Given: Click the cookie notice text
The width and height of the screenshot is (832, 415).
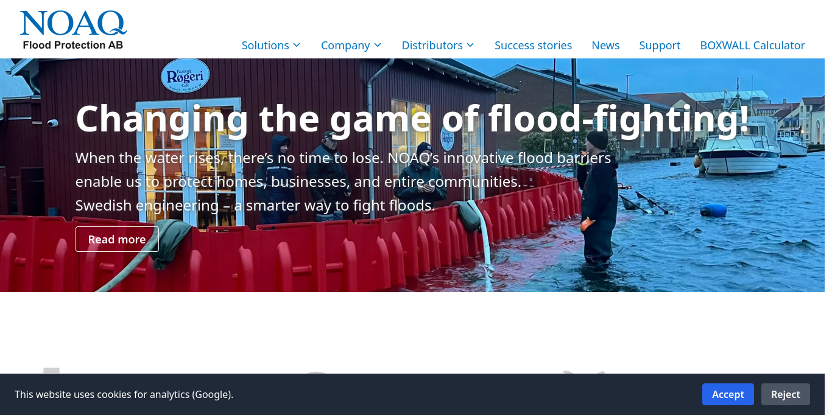Looking at the screenshot, I should click(x=124, y=394).
